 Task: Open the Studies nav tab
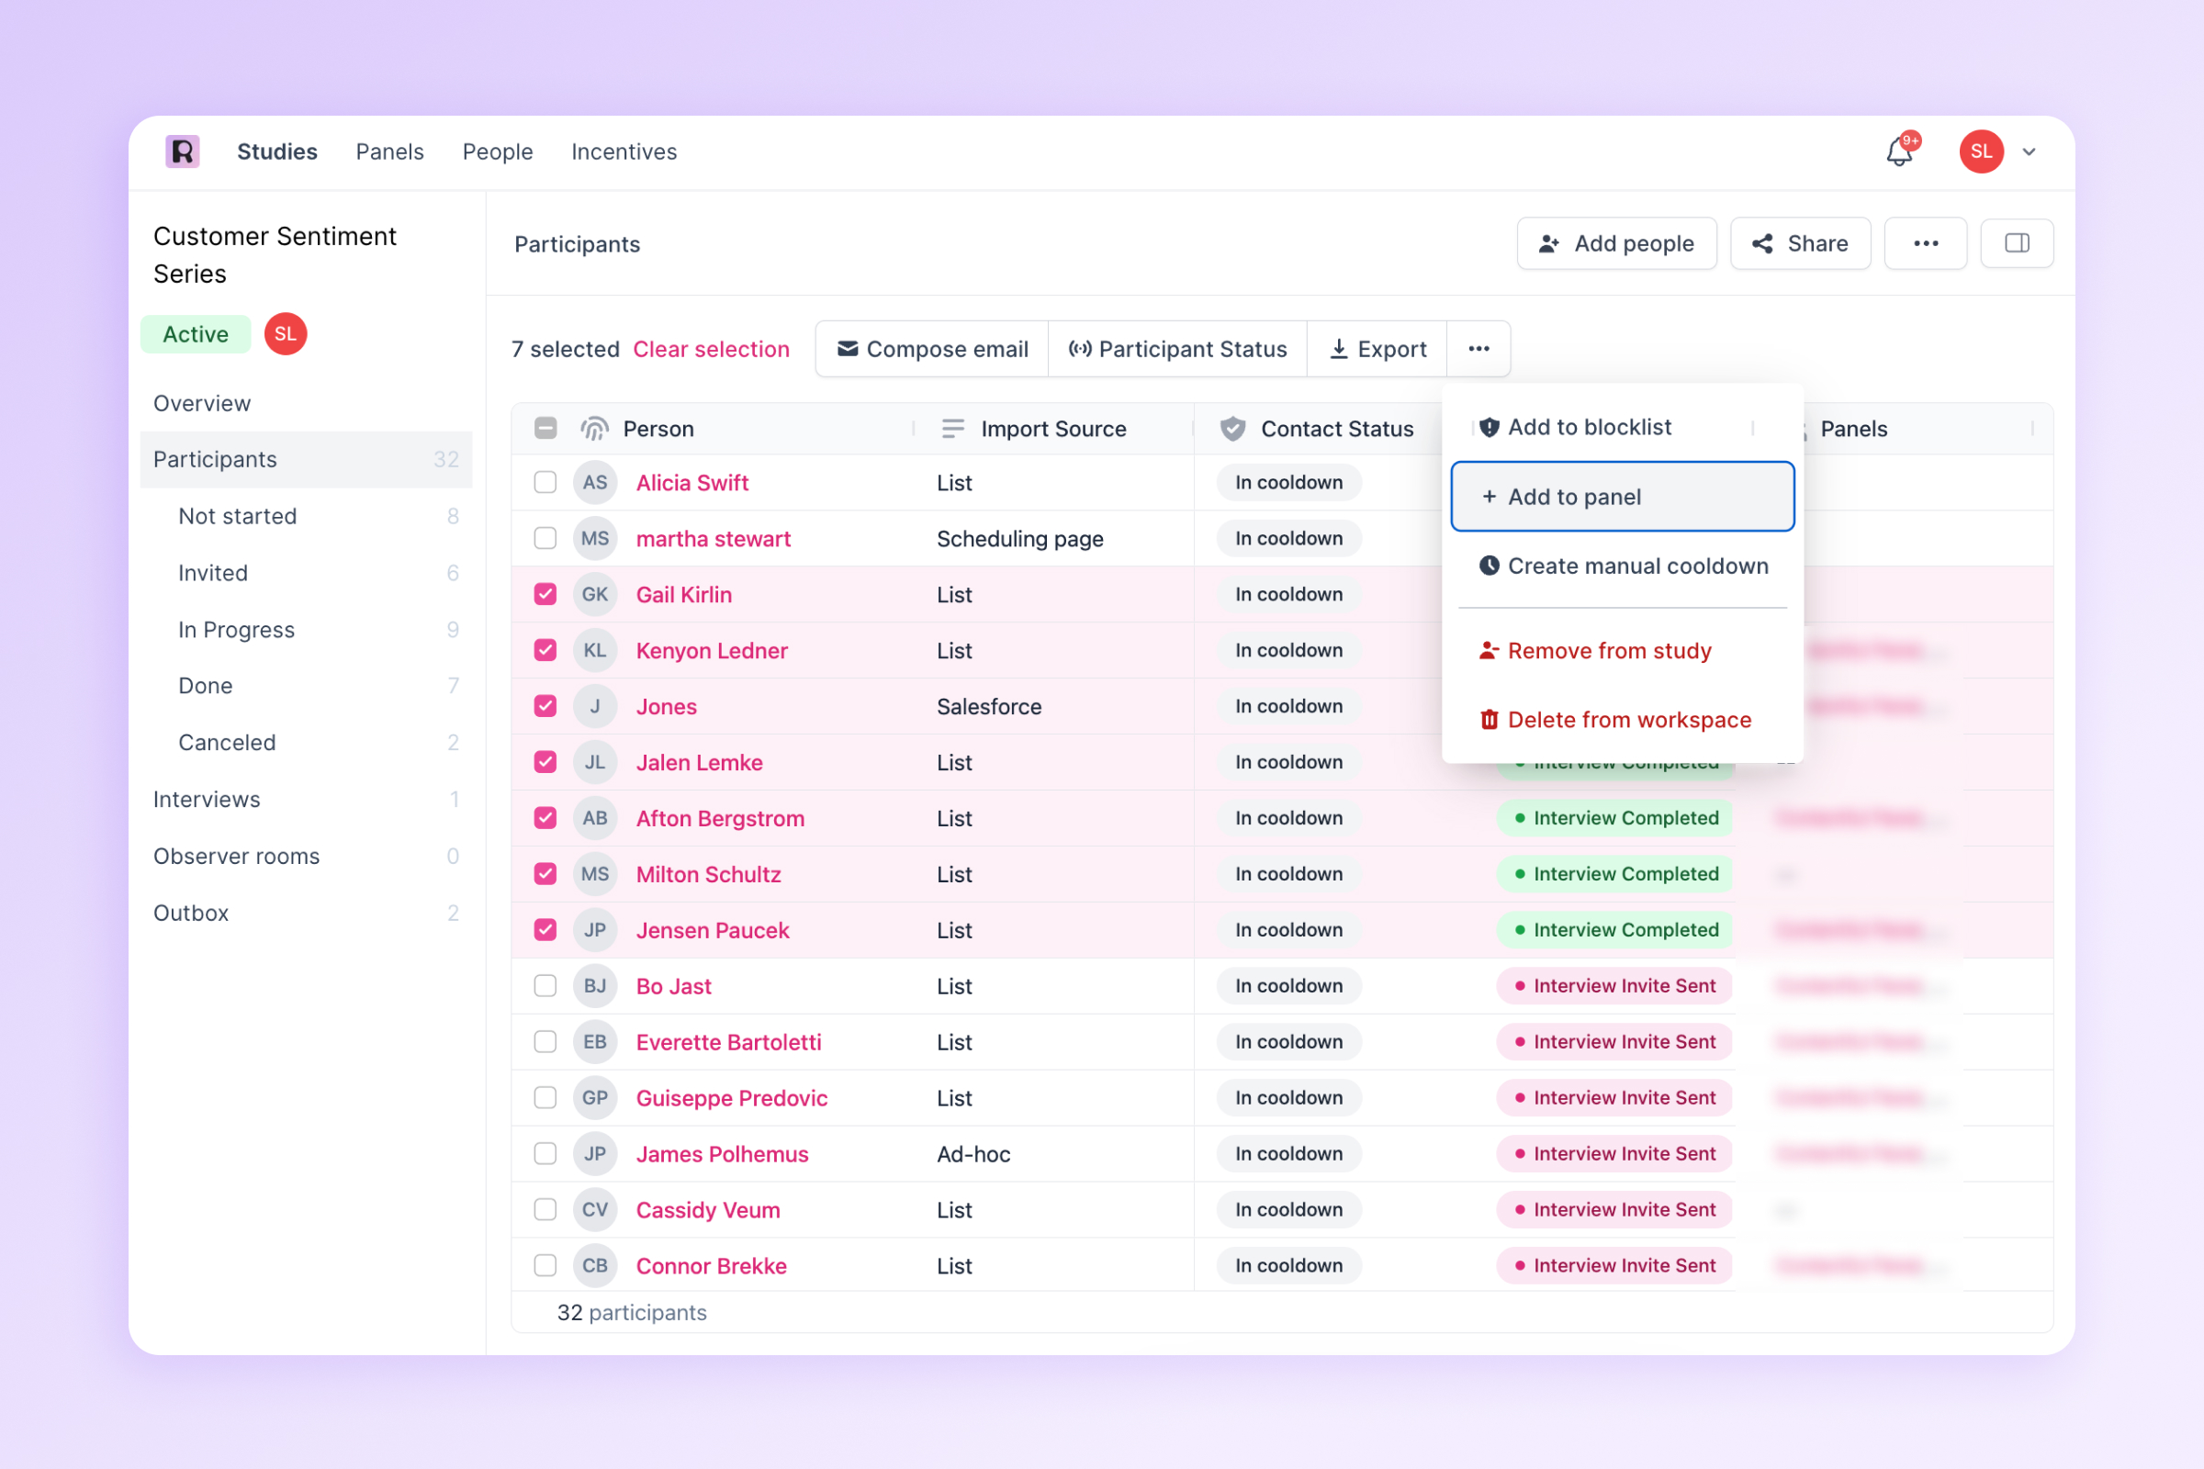pyautogui.click(x=277, y=151)
